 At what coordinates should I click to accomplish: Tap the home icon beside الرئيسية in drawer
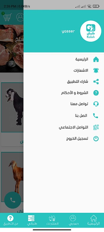point(96,59)
